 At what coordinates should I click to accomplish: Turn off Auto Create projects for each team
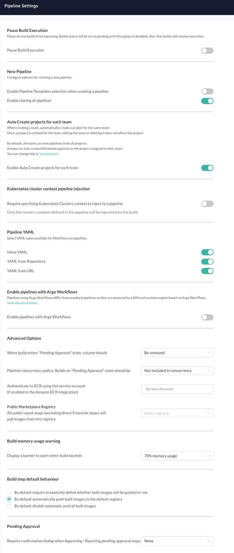pyautogui.click(x=207, y=168)
